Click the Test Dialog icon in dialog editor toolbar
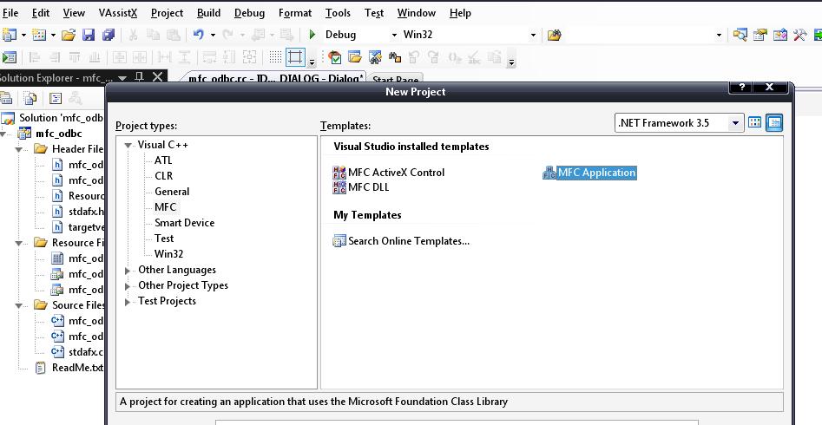This screenshot has width=822, height=425. coord(10,57)
